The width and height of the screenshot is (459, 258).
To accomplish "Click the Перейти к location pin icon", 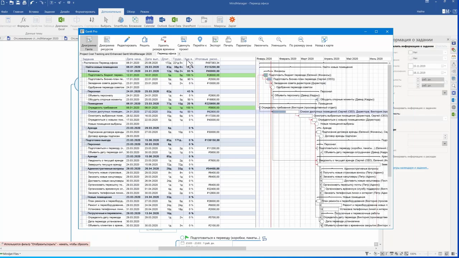I will pyautogui.click(x=200, y=39).
